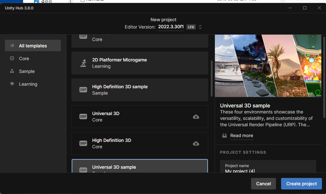Click the Sample category blocks icon
Screen dimensions: 326x194
[x=12, y=71]
